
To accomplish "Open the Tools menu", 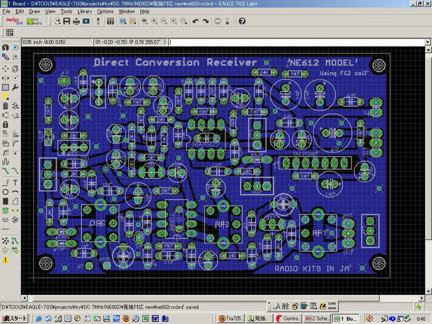I will coord(66,11).
